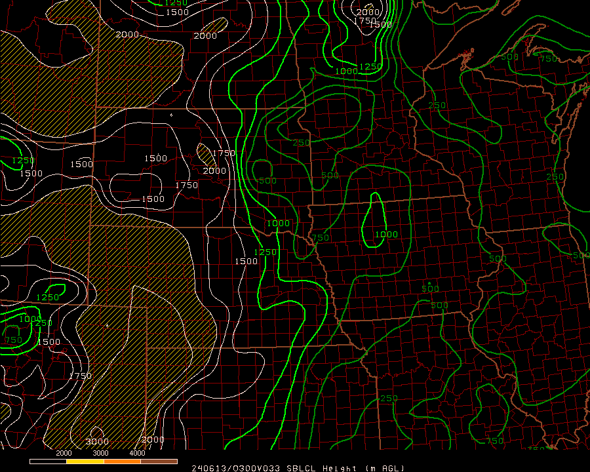Viewport: 590px width, 472px height.
Task: Click the orange segment of the color bar
Action: tap(122, 462)
